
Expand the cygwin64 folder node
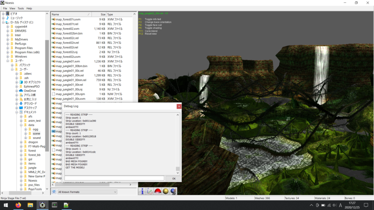[x=7, y=27]
